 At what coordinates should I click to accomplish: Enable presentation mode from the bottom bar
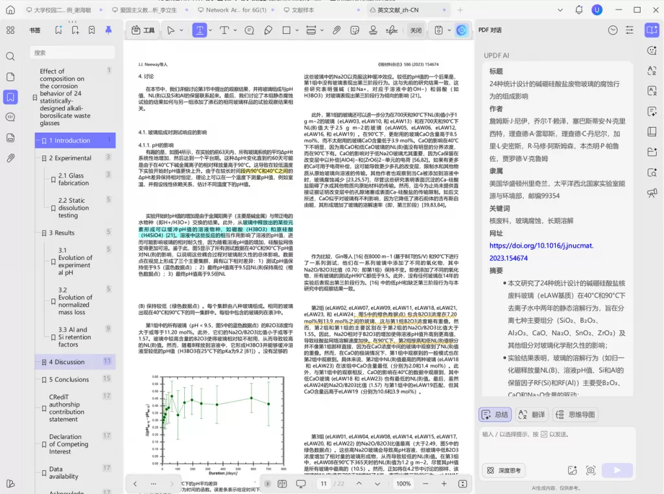pyautogui.click(x=300, y=484)
